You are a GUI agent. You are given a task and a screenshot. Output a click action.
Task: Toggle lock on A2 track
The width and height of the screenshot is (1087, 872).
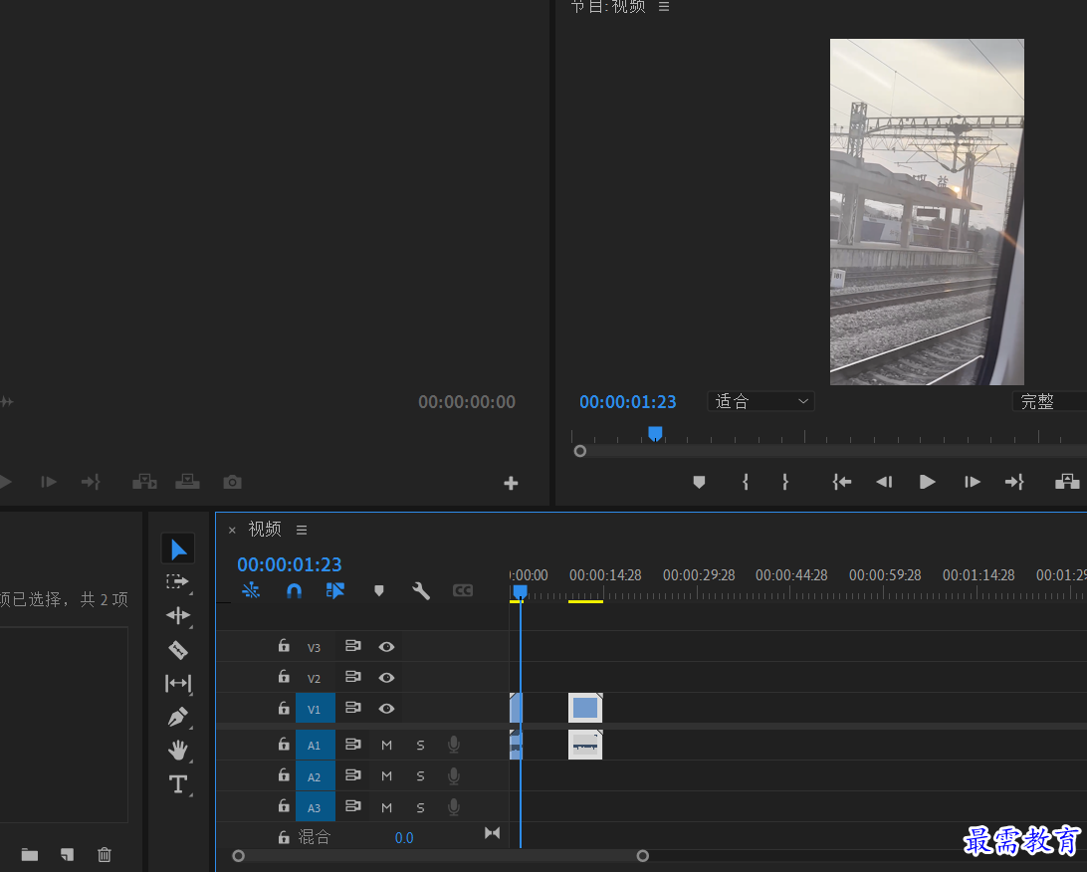[x=284, y=775]
